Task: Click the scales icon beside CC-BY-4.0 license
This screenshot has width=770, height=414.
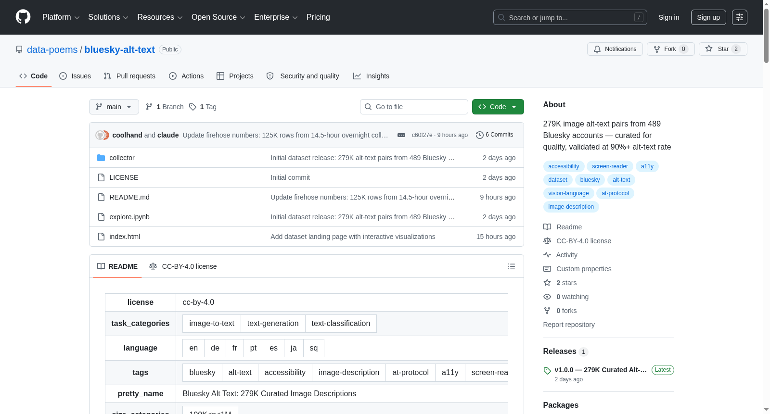Action: point(547,241)
